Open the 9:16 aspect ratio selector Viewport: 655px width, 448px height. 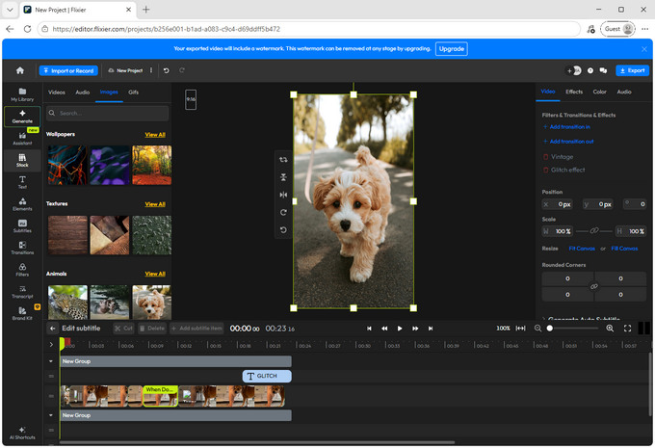coord(191,99)
